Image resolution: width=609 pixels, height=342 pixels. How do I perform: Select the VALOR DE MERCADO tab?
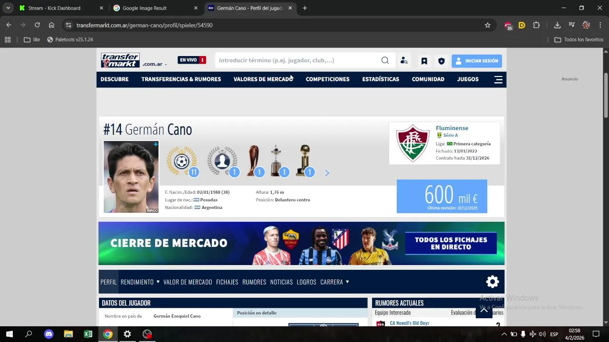point(187,282)
